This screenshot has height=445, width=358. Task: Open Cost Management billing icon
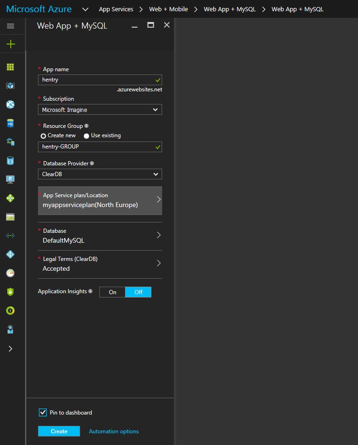pos(10,311)
